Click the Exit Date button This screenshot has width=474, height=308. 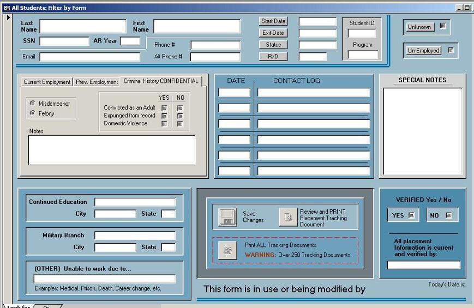[273, 33]
